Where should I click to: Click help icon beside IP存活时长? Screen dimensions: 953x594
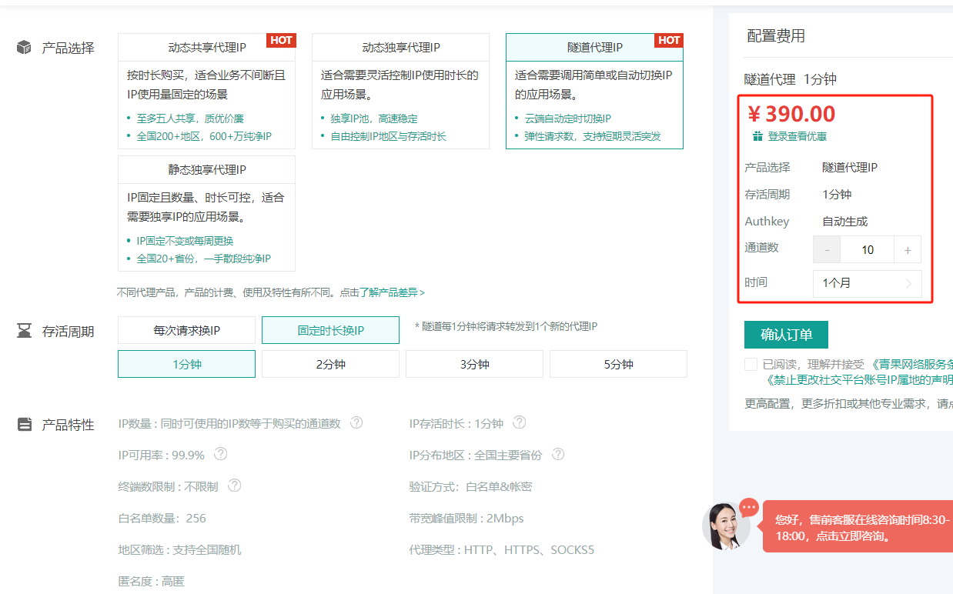tap(520, 422)
